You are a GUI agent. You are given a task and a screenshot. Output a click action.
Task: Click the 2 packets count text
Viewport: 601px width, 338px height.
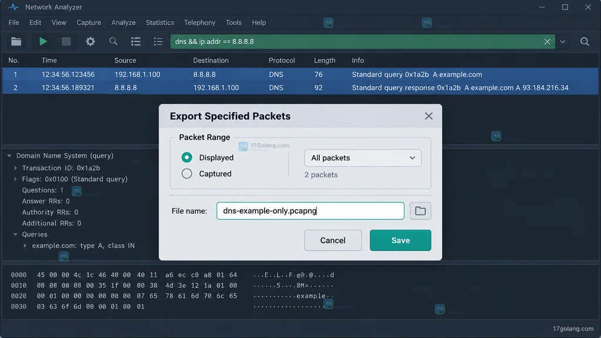click(x=321, y=175)
